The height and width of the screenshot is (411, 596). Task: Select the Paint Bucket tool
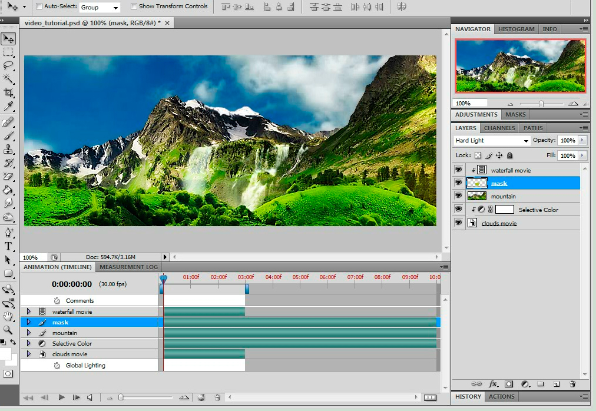pyautogui.click(x=8, y=190)
